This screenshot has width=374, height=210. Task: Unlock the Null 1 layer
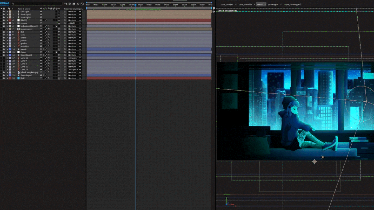4,20
